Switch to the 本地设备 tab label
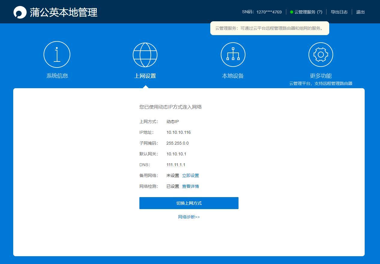 (233, 76)
